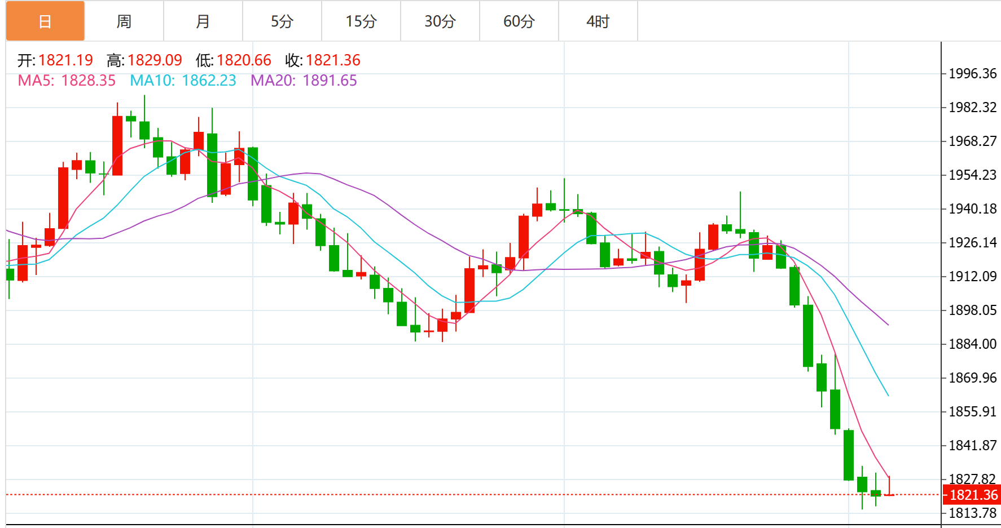Click the 高 high price 1829.09

155,60
